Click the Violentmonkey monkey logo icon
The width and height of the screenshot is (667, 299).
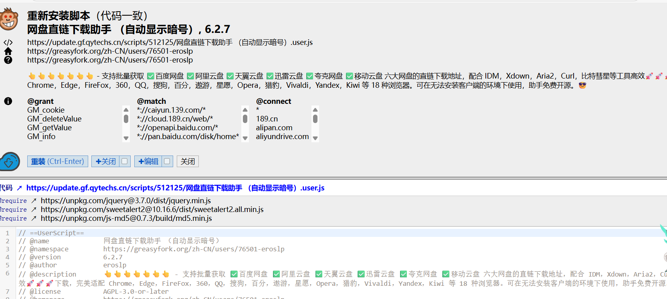[x=8, y=19]
